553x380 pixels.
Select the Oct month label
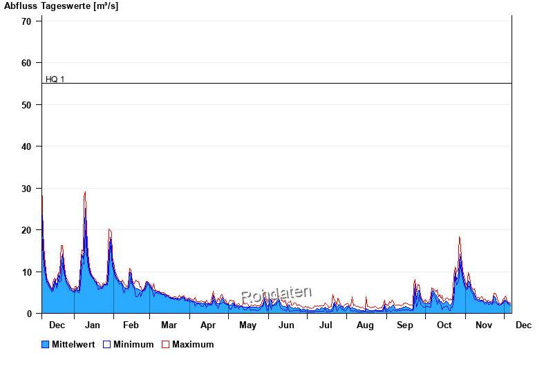[444, 325]
